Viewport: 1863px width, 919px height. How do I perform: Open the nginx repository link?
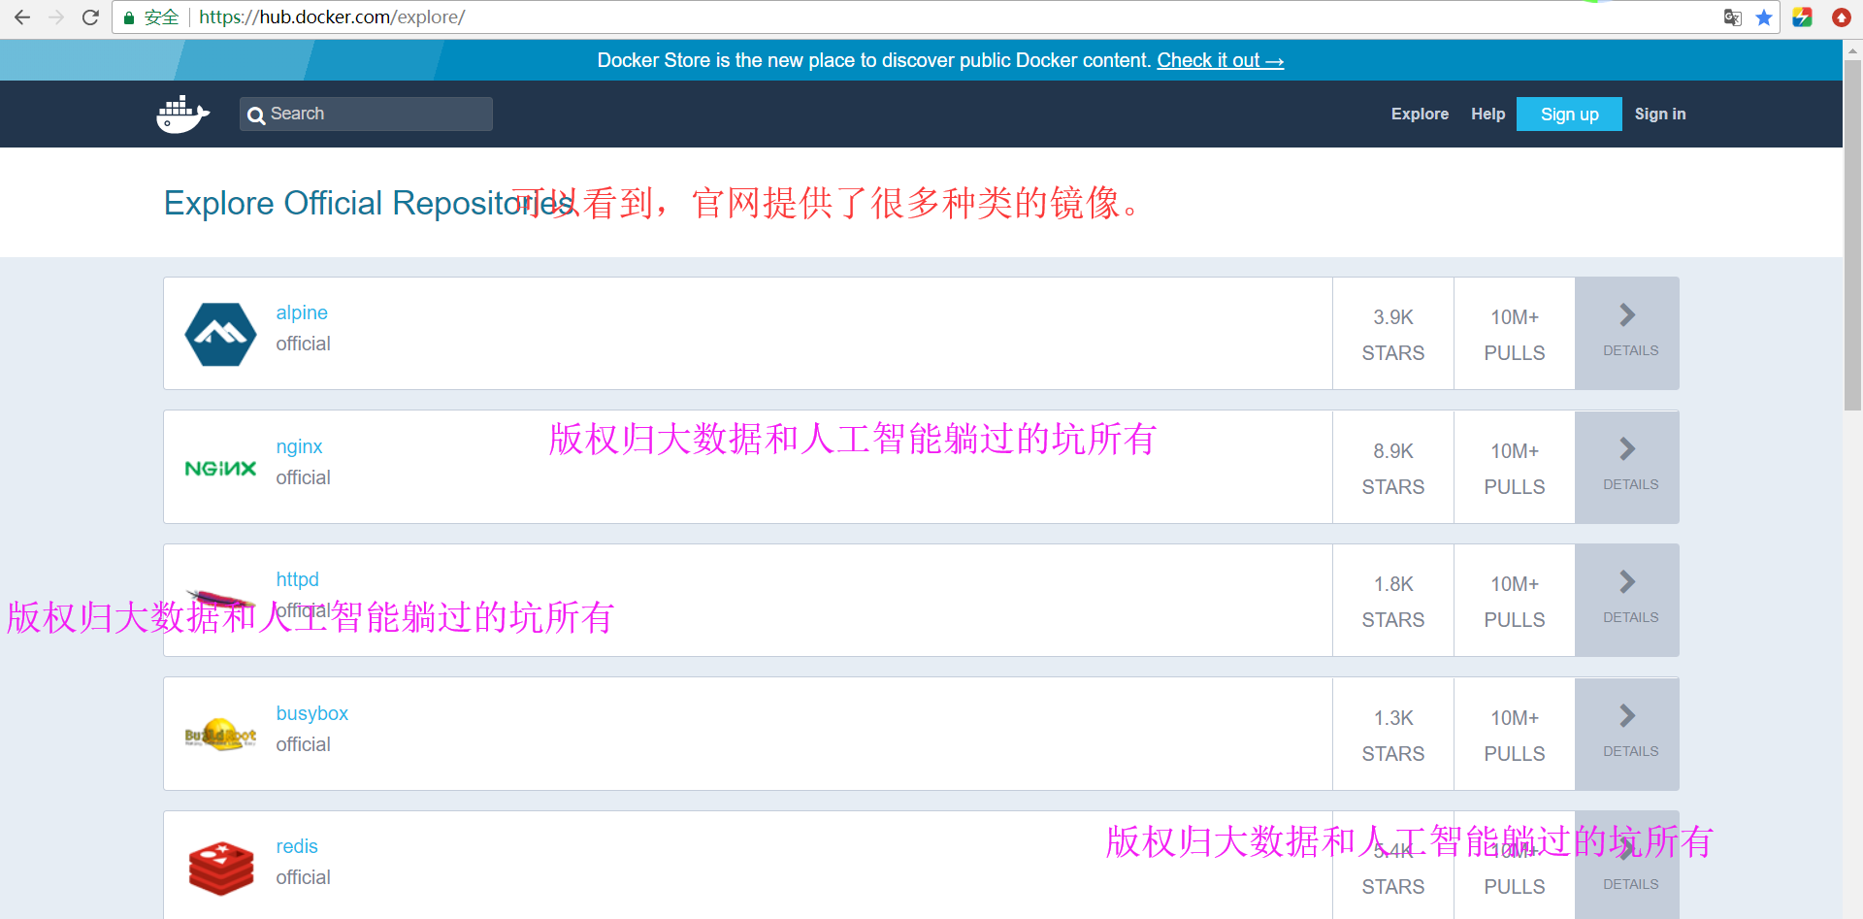(299, 446)
